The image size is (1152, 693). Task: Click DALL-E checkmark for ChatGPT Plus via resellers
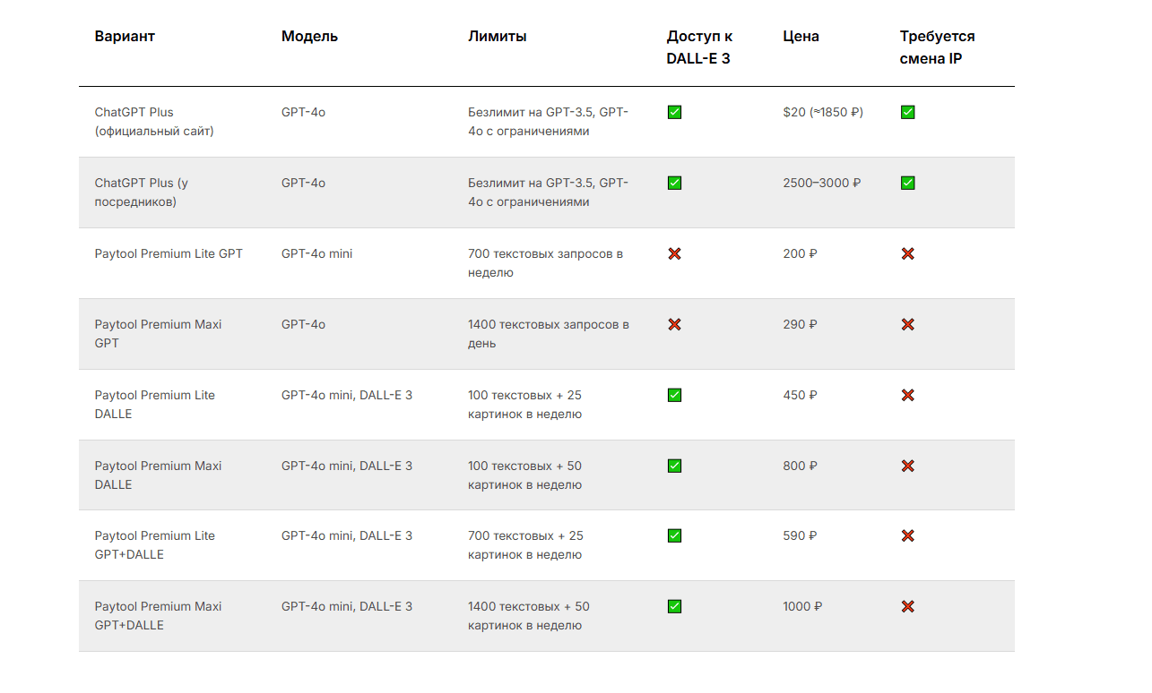click(674, 184)
